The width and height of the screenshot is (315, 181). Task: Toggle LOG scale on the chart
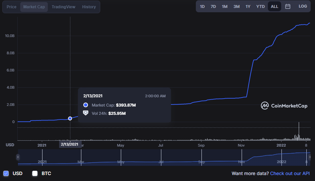pos(303,6)
